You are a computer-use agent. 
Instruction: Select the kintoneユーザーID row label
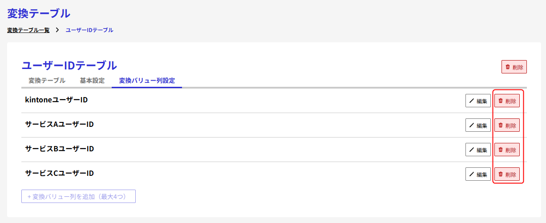57,100
